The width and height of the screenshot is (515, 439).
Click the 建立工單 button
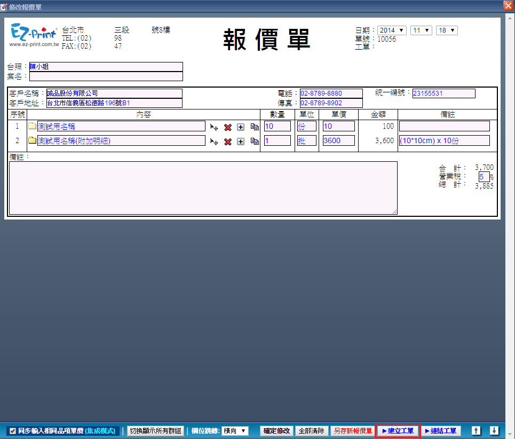coord(398,431)
